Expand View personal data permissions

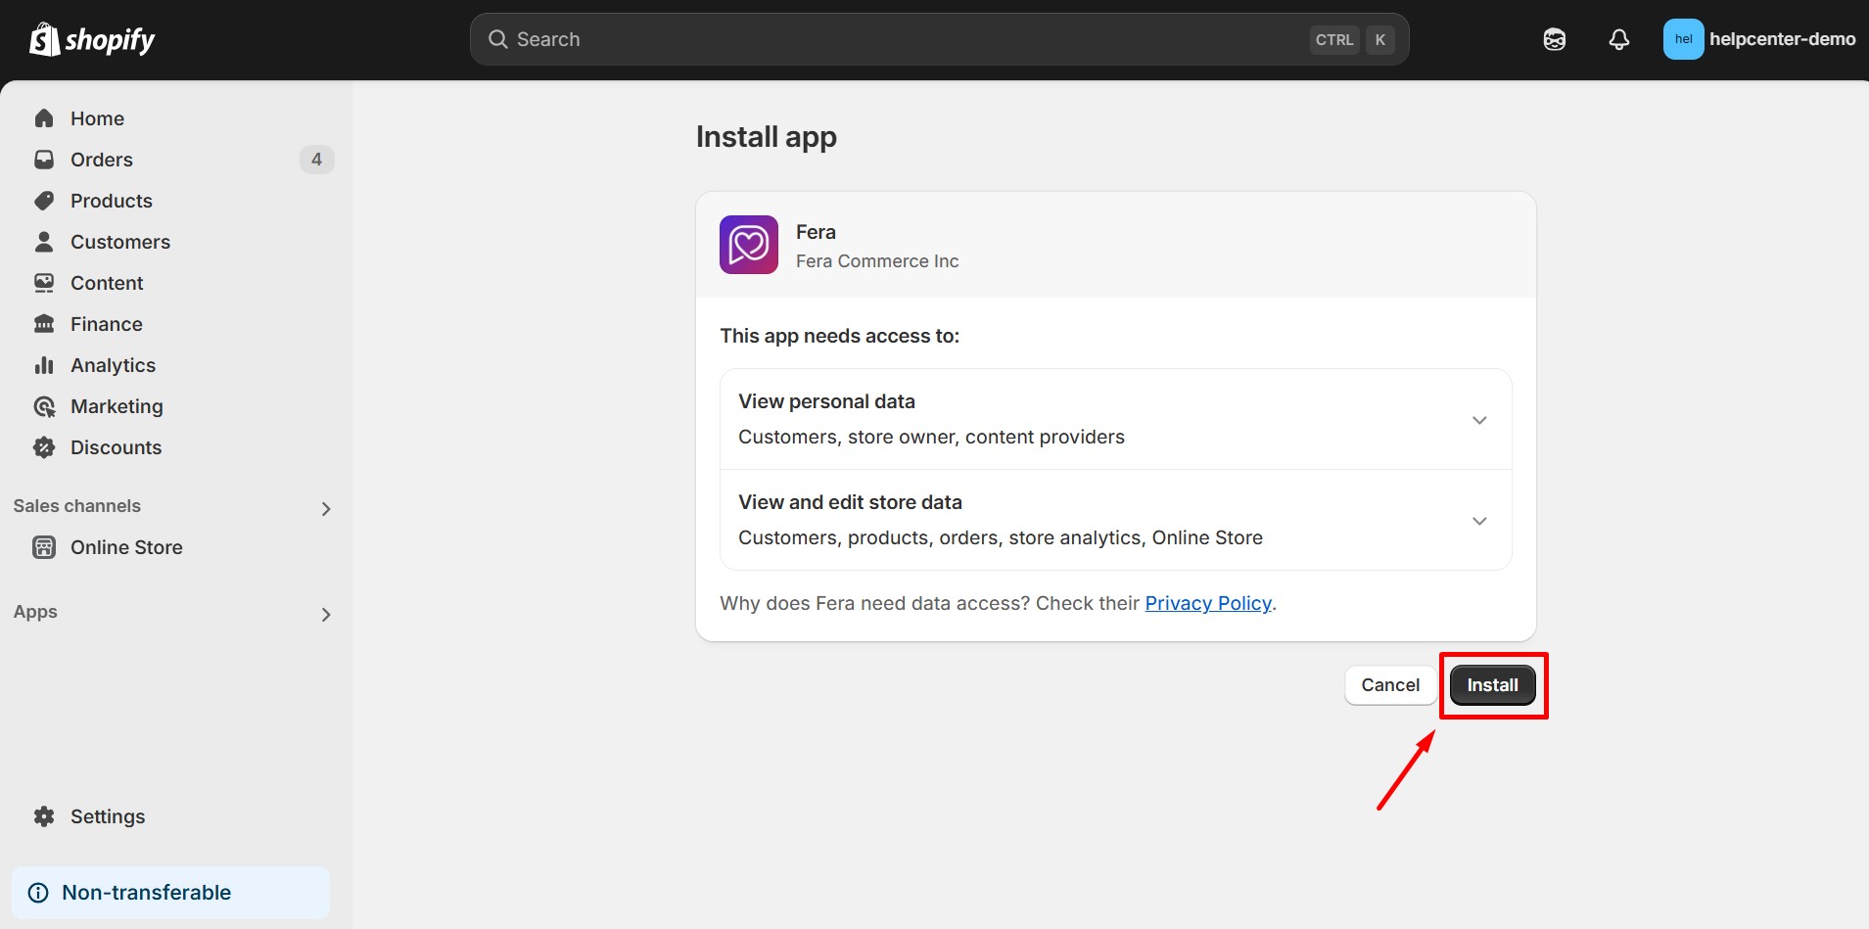[1478, 420]
